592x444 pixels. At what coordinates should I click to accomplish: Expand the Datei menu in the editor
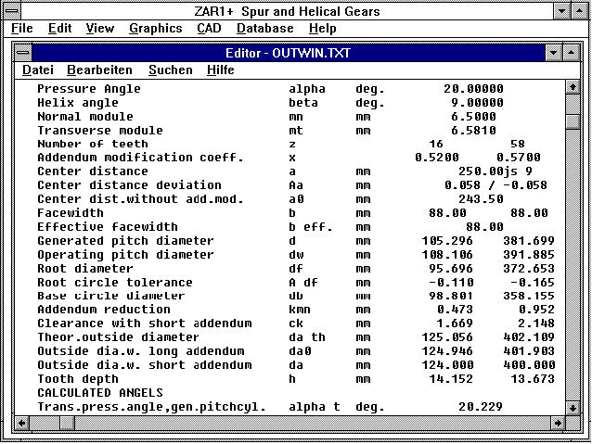[38, 70]
